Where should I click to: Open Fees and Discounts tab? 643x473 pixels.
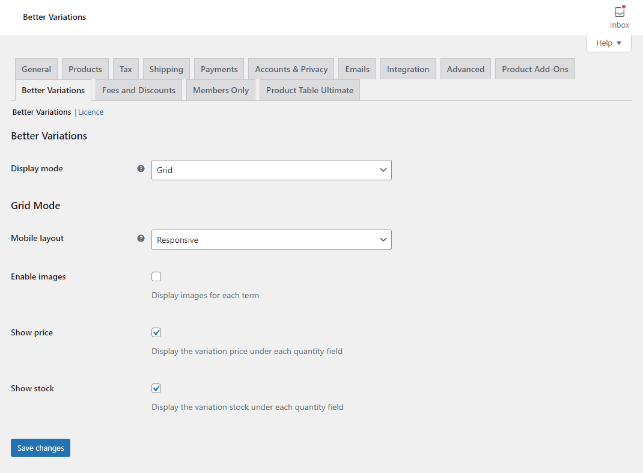click(139, 90)
